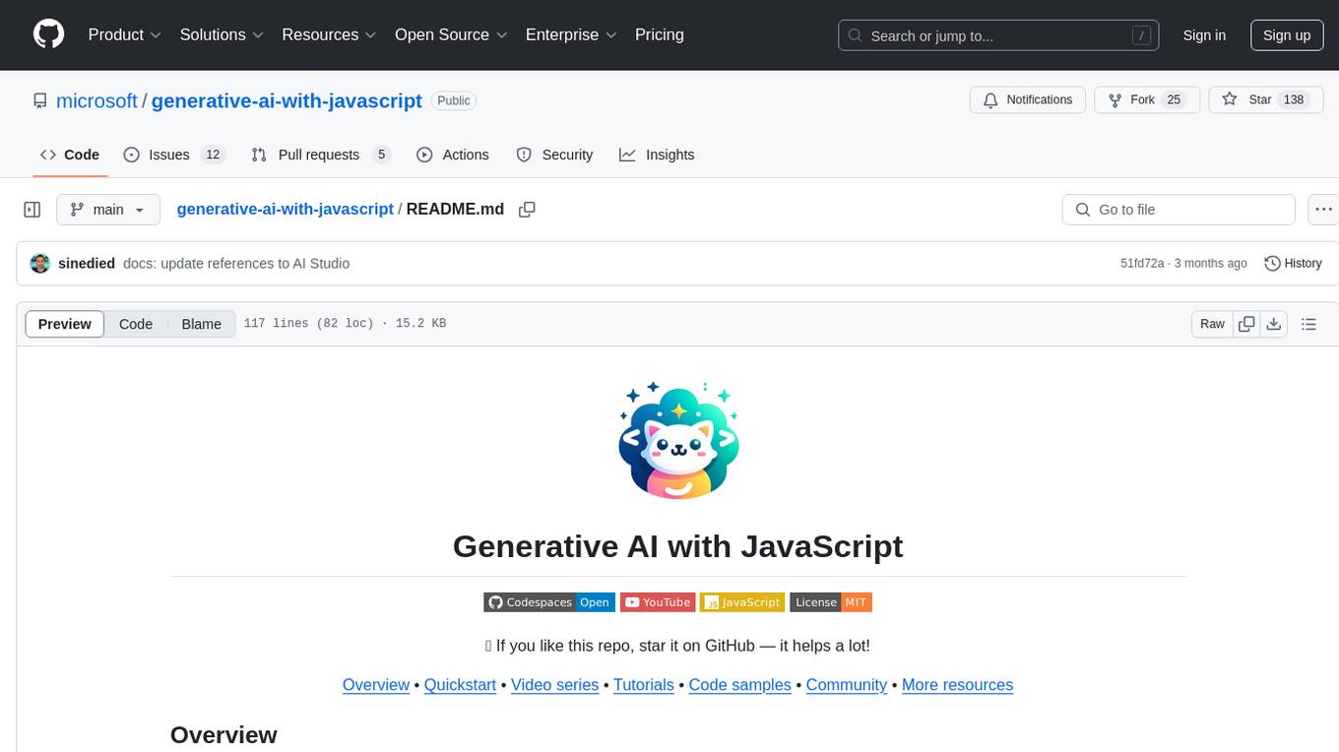Click the Notifications bell button
The image size is (1339, 752).
coord(1028,100)
